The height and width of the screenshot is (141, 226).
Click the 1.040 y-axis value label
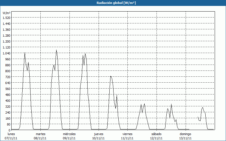[x=6, y=53]
